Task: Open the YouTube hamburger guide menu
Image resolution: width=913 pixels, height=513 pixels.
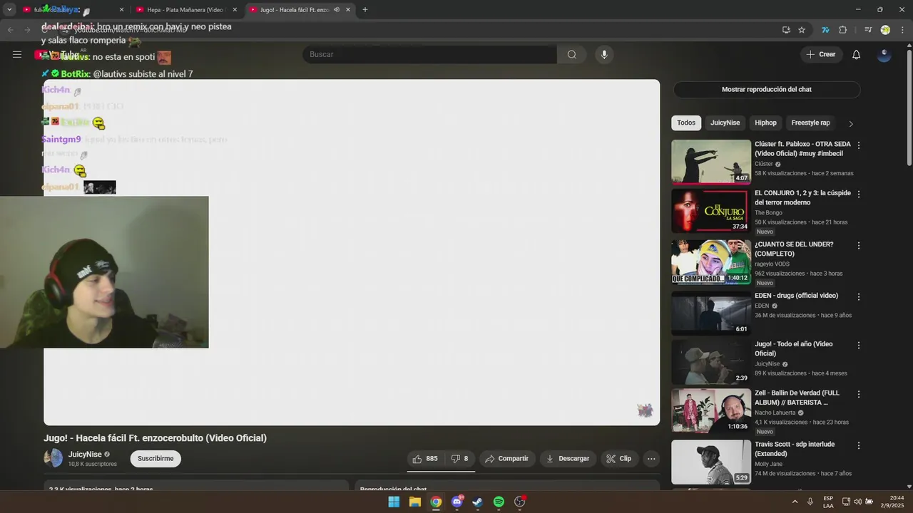Action: 17,54
